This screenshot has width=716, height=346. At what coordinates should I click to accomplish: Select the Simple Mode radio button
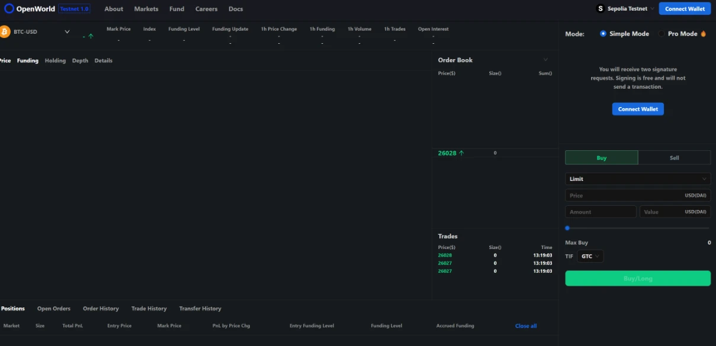pyautogui.click(x=603, y=34)
